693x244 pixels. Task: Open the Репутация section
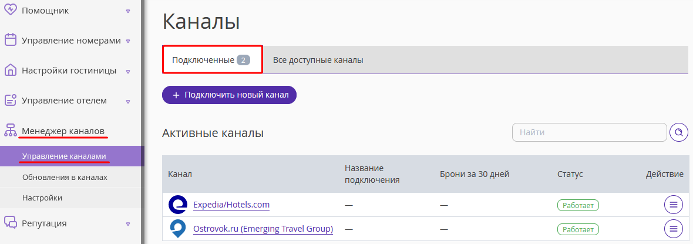coord(44,223)
